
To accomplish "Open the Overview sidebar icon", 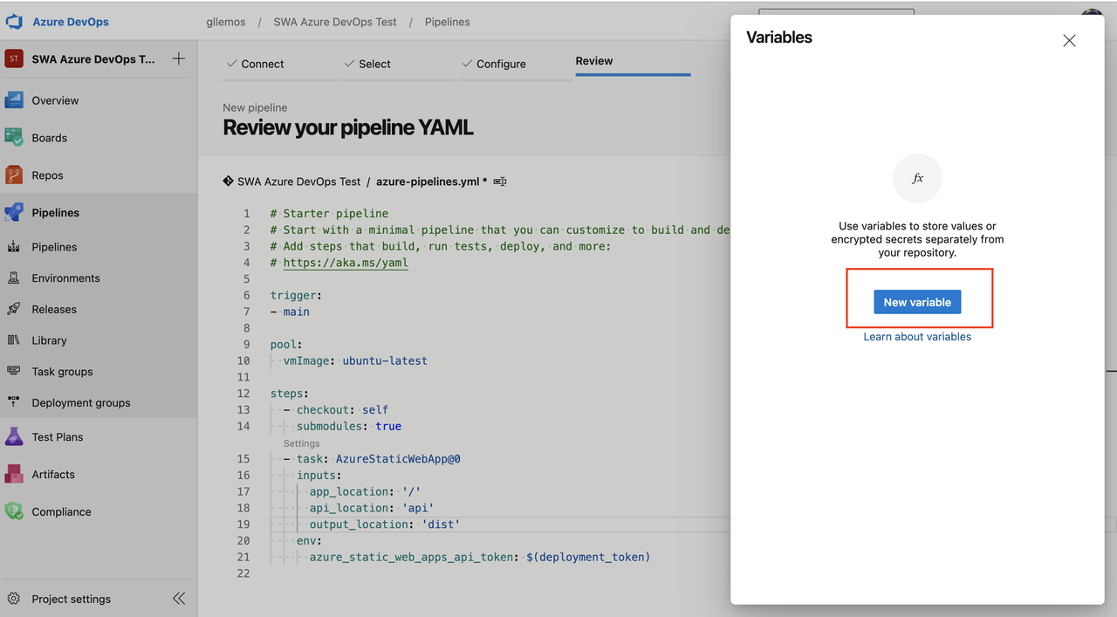I will (14, 100).
